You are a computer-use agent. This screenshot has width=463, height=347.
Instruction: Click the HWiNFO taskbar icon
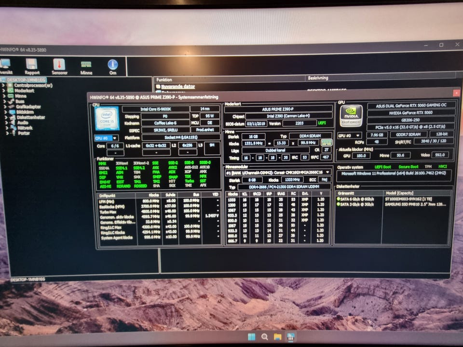[290, 337]
